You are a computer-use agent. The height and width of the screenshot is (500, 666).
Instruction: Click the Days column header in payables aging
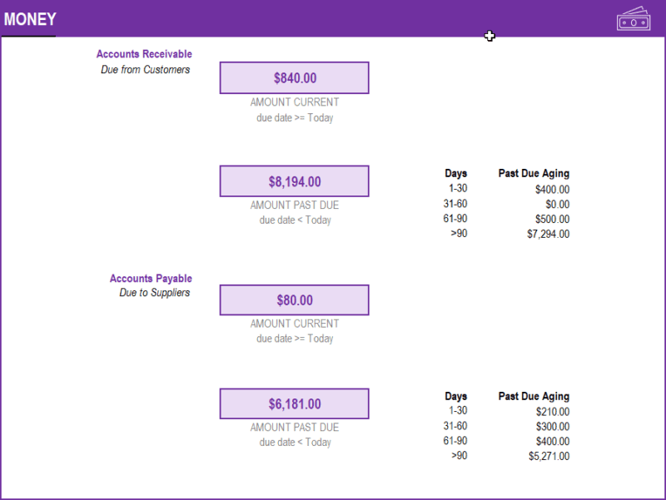pyautogui.click(x=456, y=396)
